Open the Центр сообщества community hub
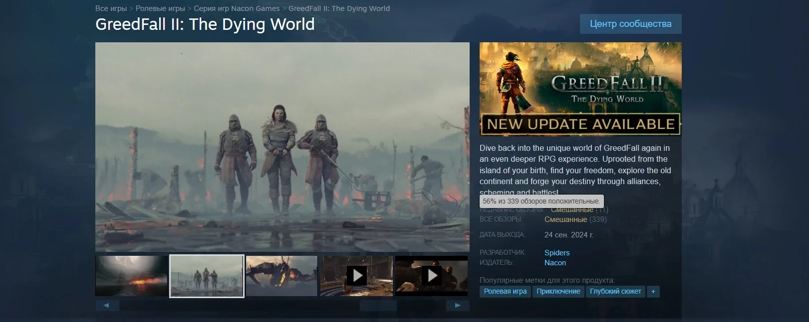The width and height of the screenshot is (809, 322). coord(630,24)
